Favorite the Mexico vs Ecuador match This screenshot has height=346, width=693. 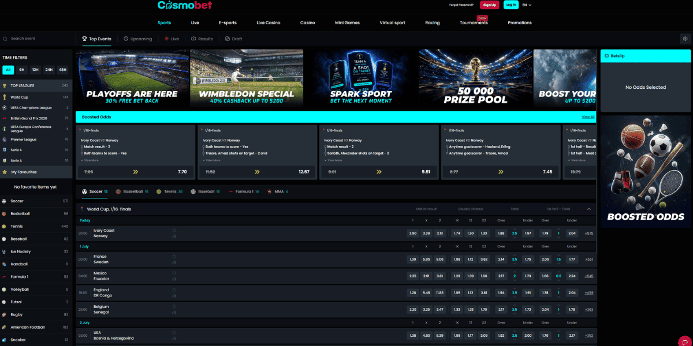[174, 273]
